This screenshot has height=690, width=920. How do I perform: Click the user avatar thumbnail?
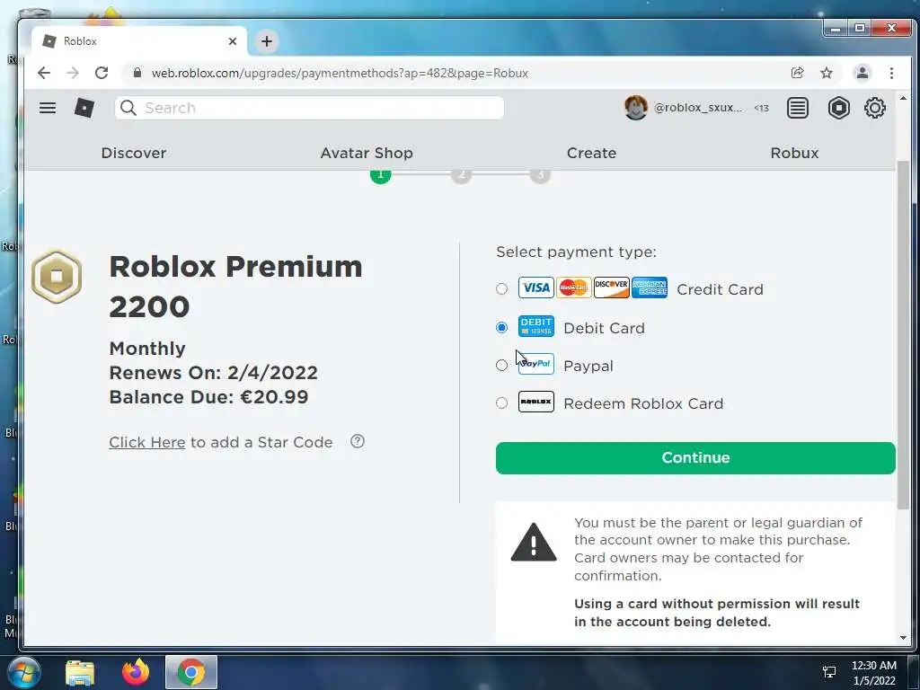pyautogui.click(x=636, y=108)
